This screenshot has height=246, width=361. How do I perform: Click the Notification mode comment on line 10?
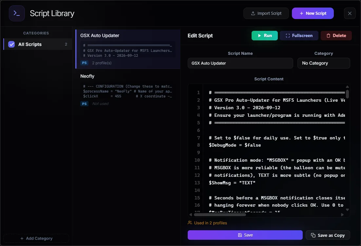pos(277,160)
